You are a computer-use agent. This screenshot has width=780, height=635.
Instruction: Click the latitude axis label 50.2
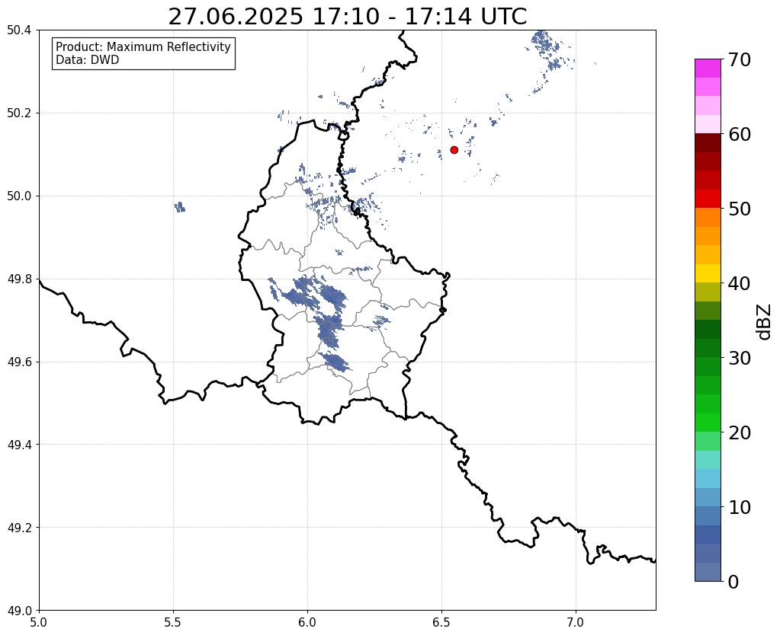click(x=19, y=113)
